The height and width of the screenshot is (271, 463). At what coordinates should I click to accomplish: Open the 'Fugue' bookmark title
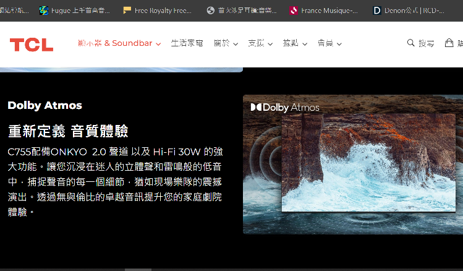point(80,11)
